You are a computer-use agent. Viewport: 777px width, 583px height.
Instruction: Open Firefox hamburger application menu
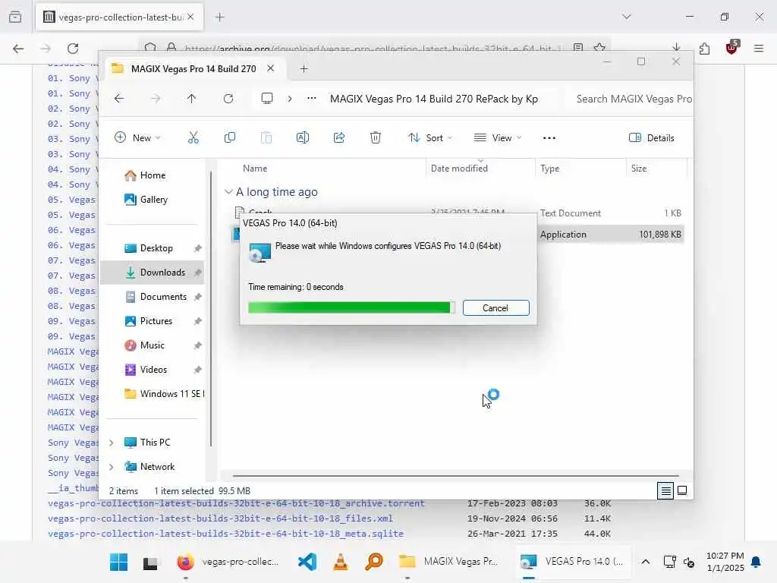pyautogui.click(x=759, y=49)
